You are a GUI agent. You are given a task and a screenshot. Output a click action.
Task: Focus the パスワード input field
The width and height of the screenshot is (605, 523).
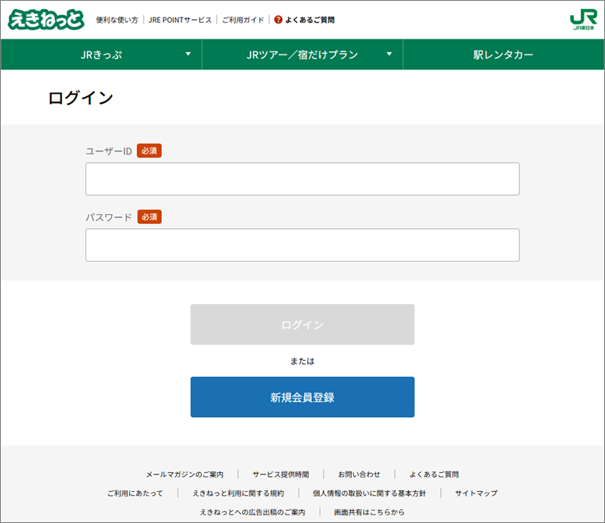(x=302, y=245)
